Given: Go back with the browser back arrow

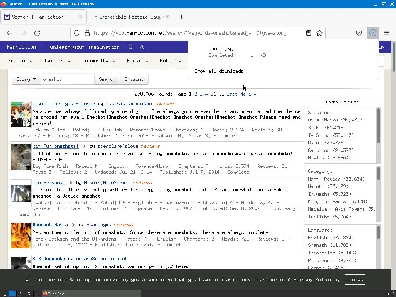Looking at the screenshot, I should [9, 33].
